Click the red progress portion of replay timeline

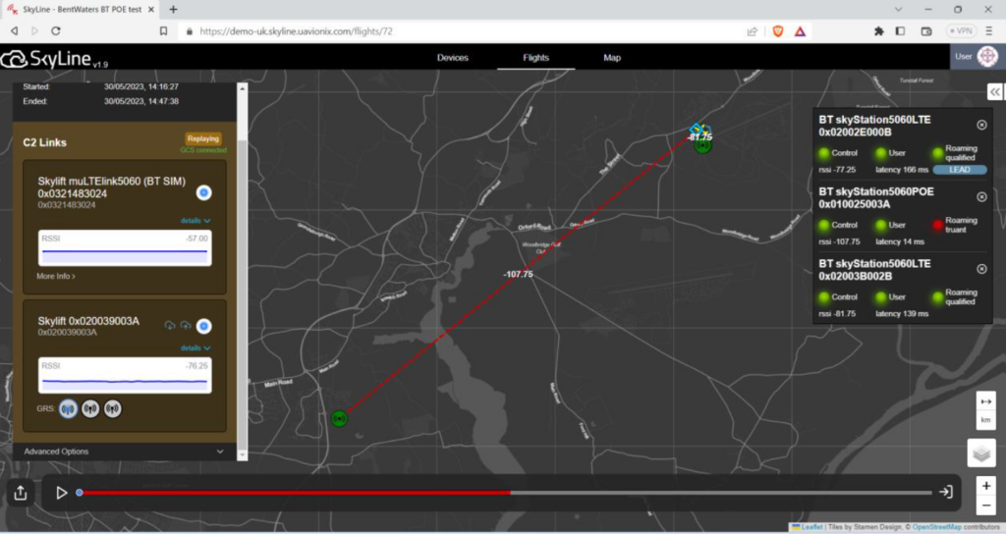[295, 493]
